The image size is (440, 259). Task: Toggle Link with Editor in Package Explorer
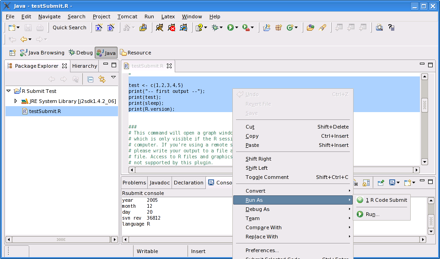click(x=102, y=80)
